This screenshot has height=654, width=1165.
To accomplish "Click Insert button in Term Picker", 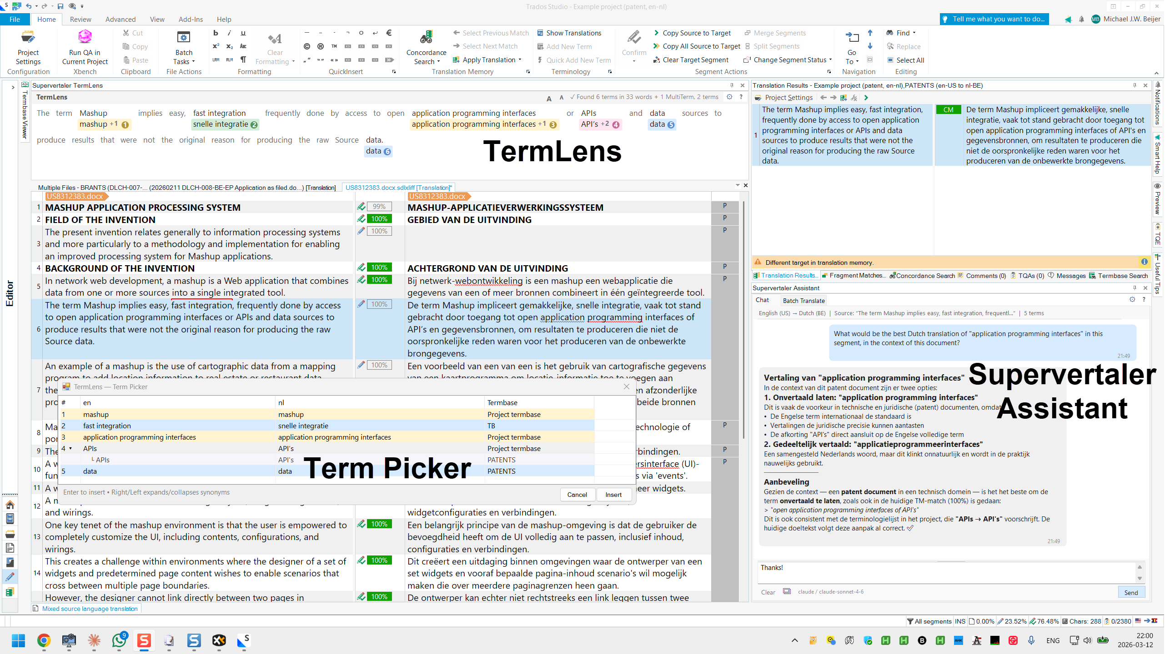I will point(613,495).
